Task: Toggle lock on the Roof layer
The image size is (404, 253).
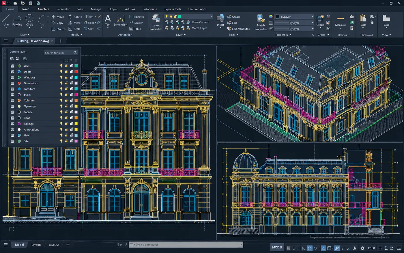Action: pyautogui.click(x=71, y=118)
